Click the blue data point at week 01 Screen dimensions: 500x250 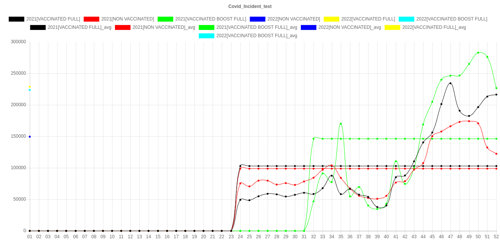tap(30, 137)
